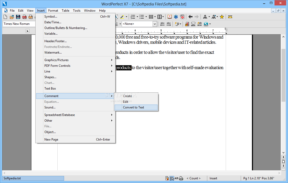Viewport: 288px width, 183px height.
Task: Click the Open file folder icon
Action: click(x=12, y=17)
